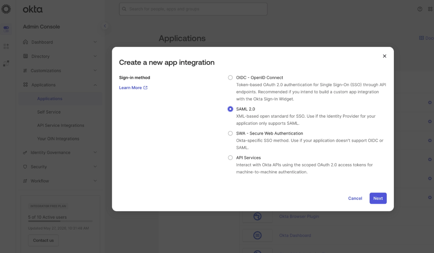Select the SAML 2.0 radio button
The image size is (434, 253).
[230, 109]
